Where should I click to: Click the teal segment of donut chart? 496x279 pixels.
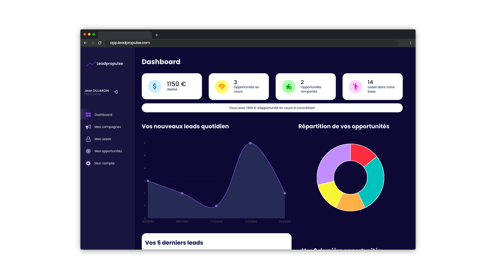click(x=374, y=181)
